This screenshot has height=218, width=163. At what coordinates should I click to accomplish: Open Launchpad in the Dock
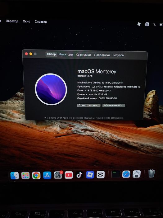coord(25,175)
